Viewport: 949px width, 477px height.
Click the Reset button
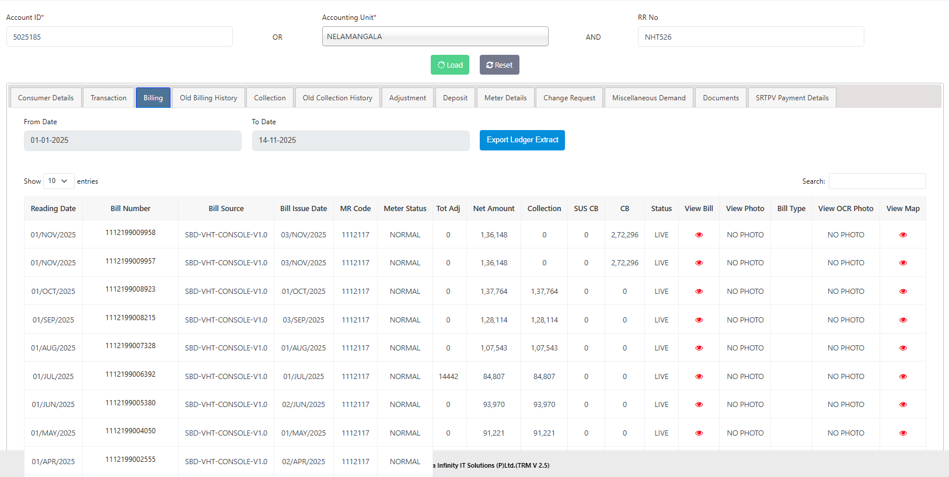coord(499,65)
